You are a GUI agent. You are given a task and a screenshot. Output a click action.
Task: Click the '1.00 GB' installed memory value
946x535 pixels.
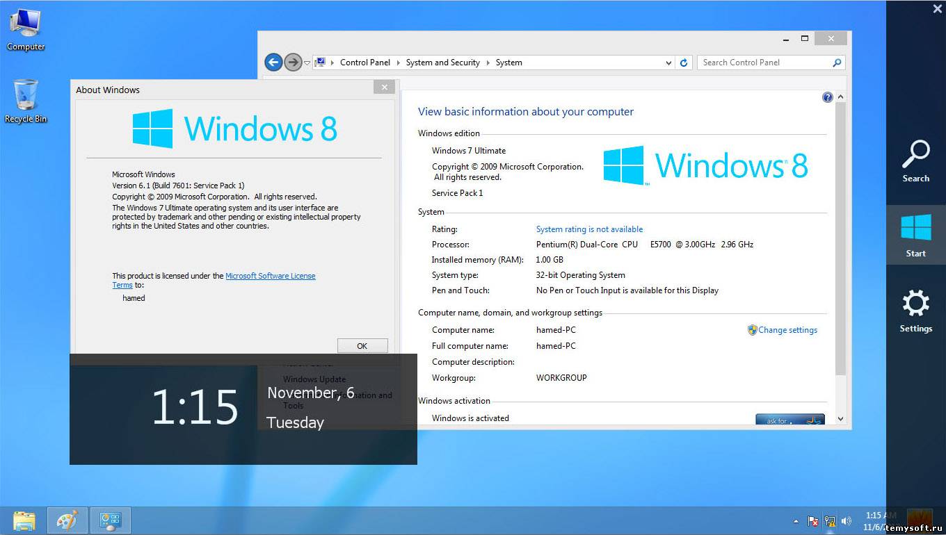[x=550, y=260]
